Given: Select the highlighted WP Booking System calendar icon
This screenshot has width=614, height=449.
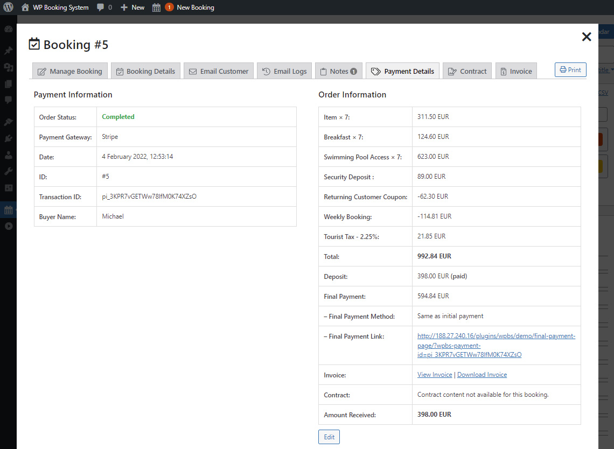Looking at the screenshot, I should click(x=9, y=209).
